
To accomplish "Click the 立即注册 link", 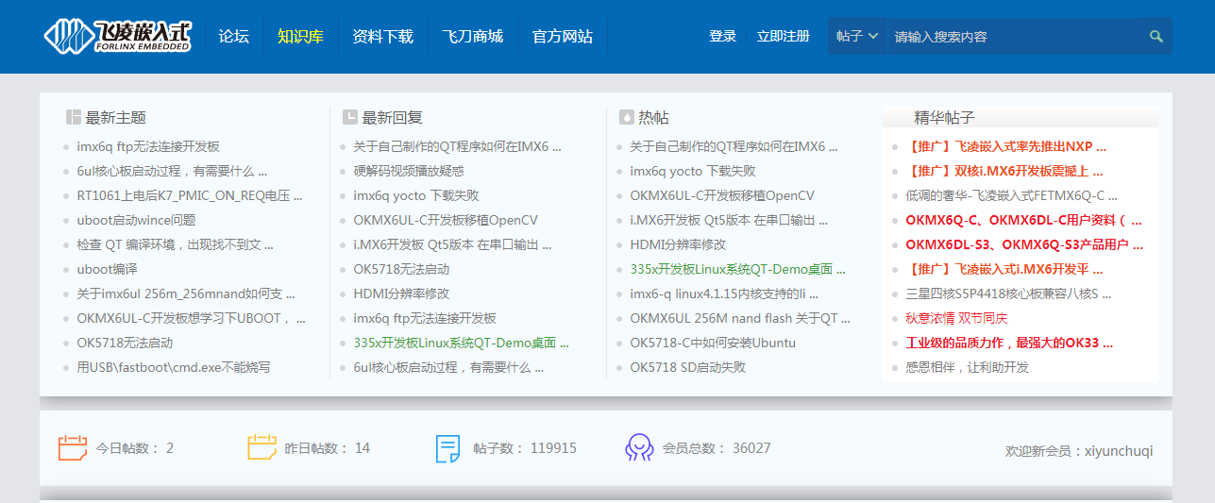I will (x=783, y=36).
